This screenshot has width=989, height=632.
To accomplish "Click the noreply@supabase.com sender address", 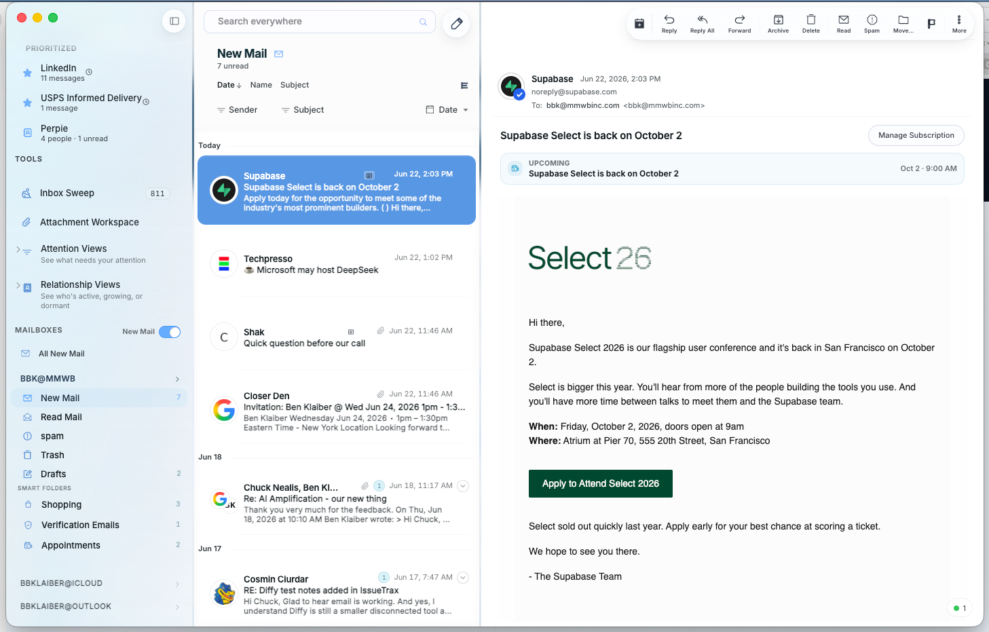I will 574,92.
